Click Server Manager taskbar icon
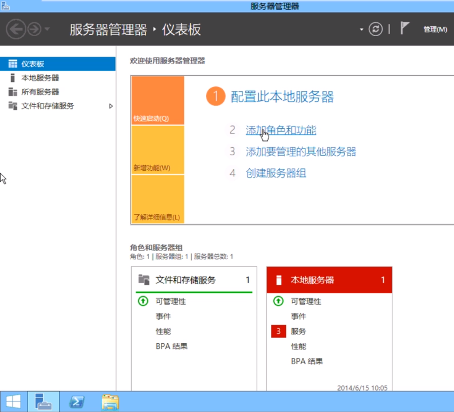Screen dimensions: 454x412 44,402
